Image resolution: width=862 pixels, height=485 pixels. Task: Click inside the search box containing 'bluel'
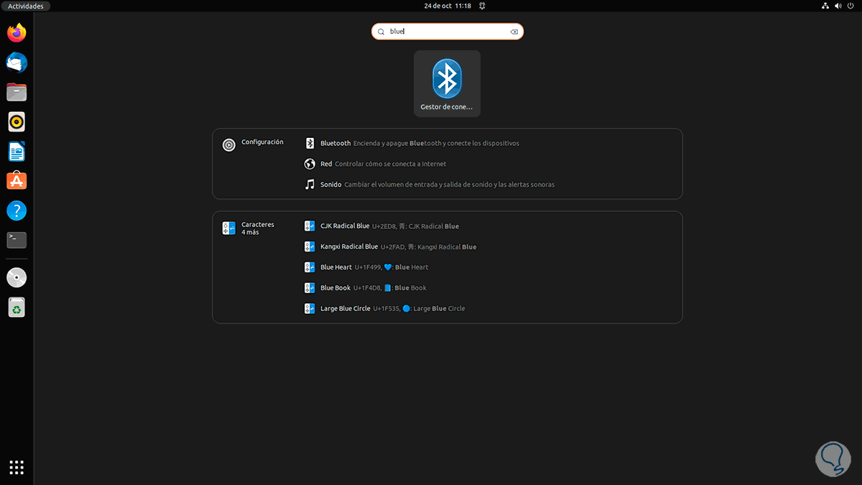(448, 32)
